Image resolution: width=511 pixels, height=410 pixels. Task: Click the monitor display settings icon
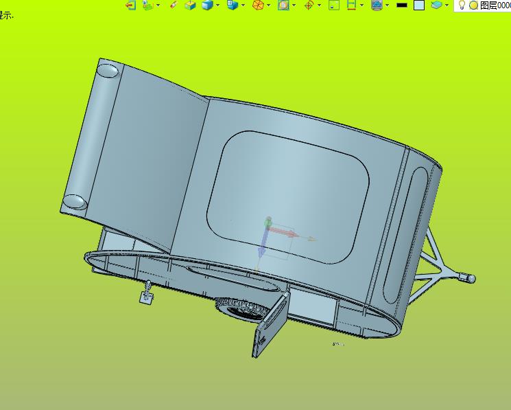pyautogui.click(x=377, y=5)
